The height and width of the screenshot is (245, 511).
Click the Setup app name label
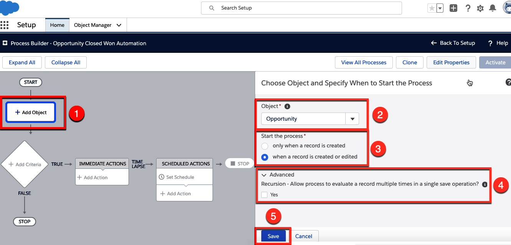[x=26, y=25]
